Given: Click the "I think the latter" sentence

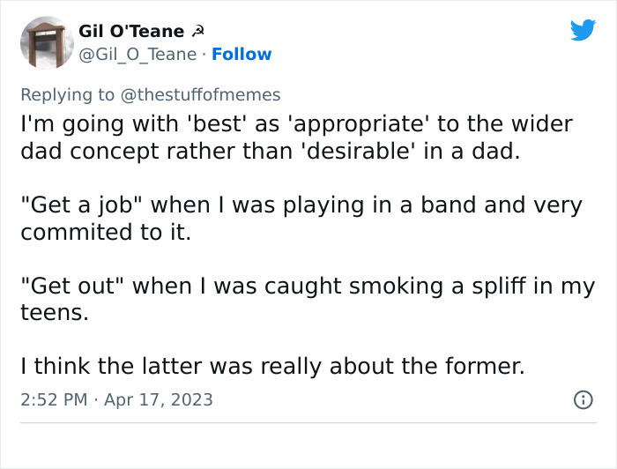Looking at the screenshot, I should coord(271,366).
